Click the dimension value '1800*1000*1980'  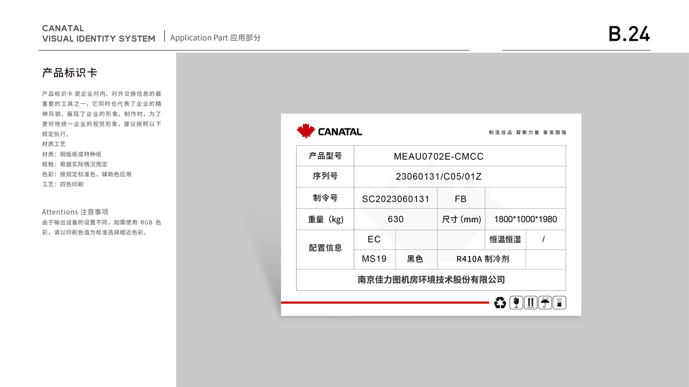click(526, 219)
